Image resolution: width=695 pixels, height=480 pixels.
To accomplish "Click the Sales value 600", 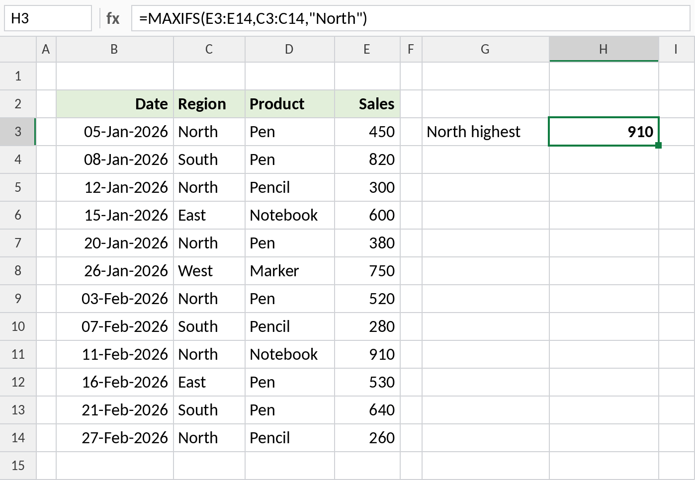I will (x=367, y=215).
